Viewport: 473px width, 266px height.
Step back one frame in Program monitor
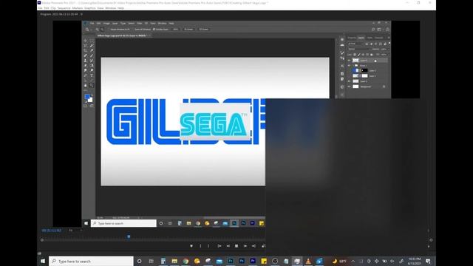click(x=228, y=246)
